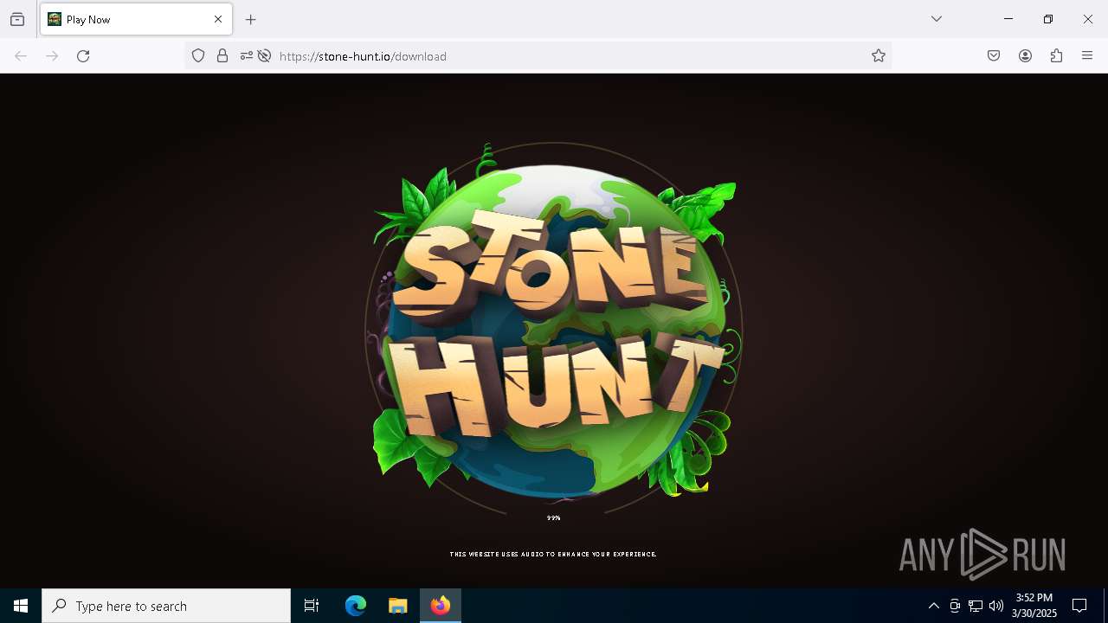Launch Microsoft Edge from taskbar
This screenshot has width=1108, height=623.
[356, 606]
